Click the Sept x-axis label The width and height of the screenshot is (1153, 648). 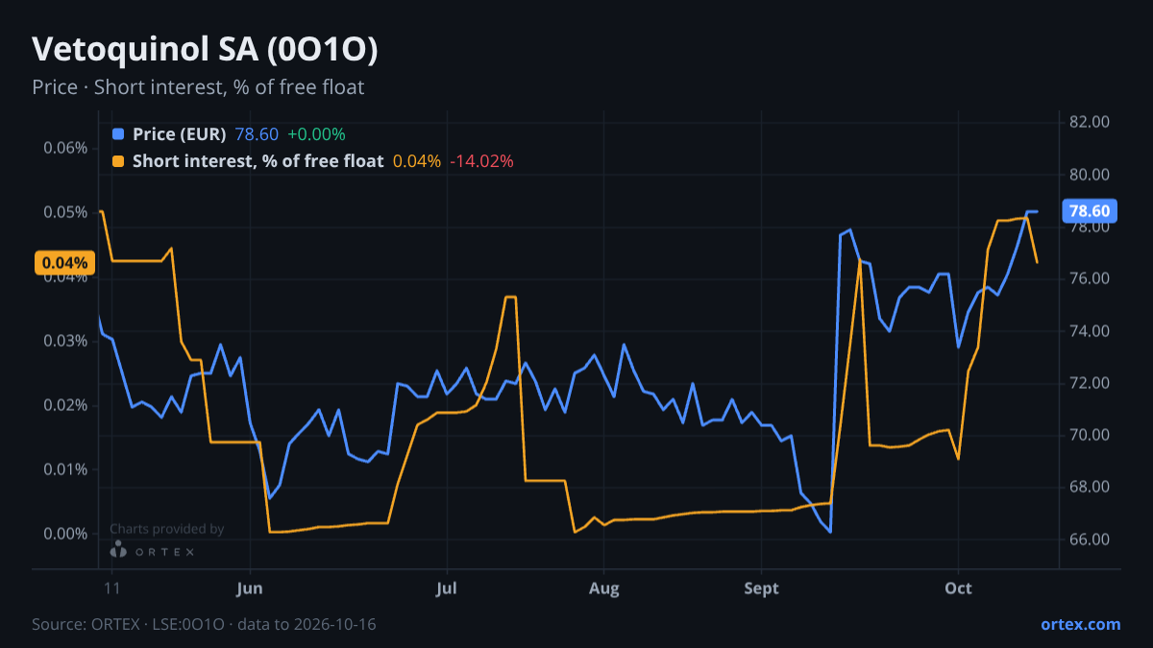[761, 588]
